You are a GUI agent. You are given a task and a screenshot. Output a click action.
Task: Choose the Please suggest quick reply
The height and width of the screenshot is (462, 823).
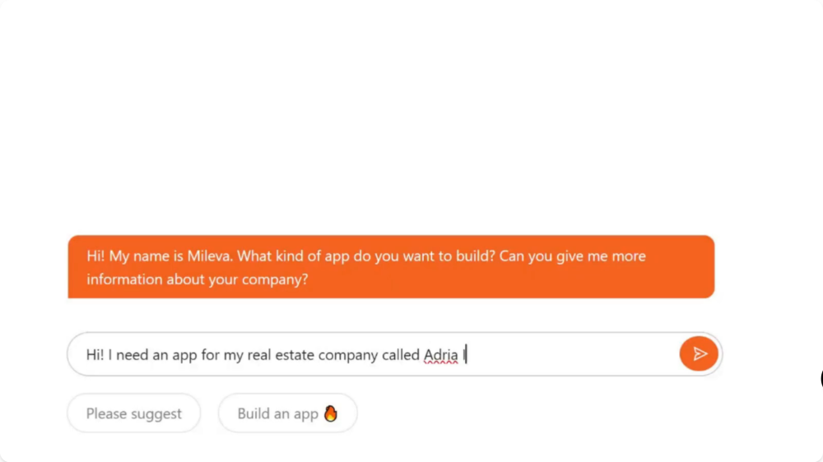(134, 413)
